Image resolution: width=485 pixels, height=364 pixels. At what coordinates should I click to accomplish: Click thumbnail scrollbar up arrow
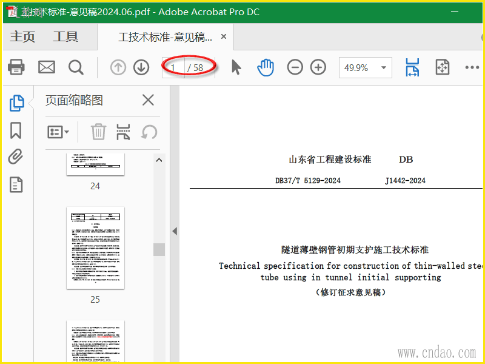click(x=159, y=160)
